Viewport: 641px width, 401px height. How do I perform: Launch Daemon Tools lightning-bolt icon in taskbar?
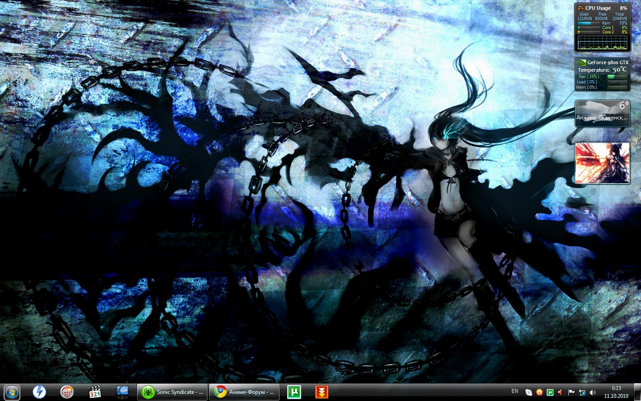pos(40,392)
